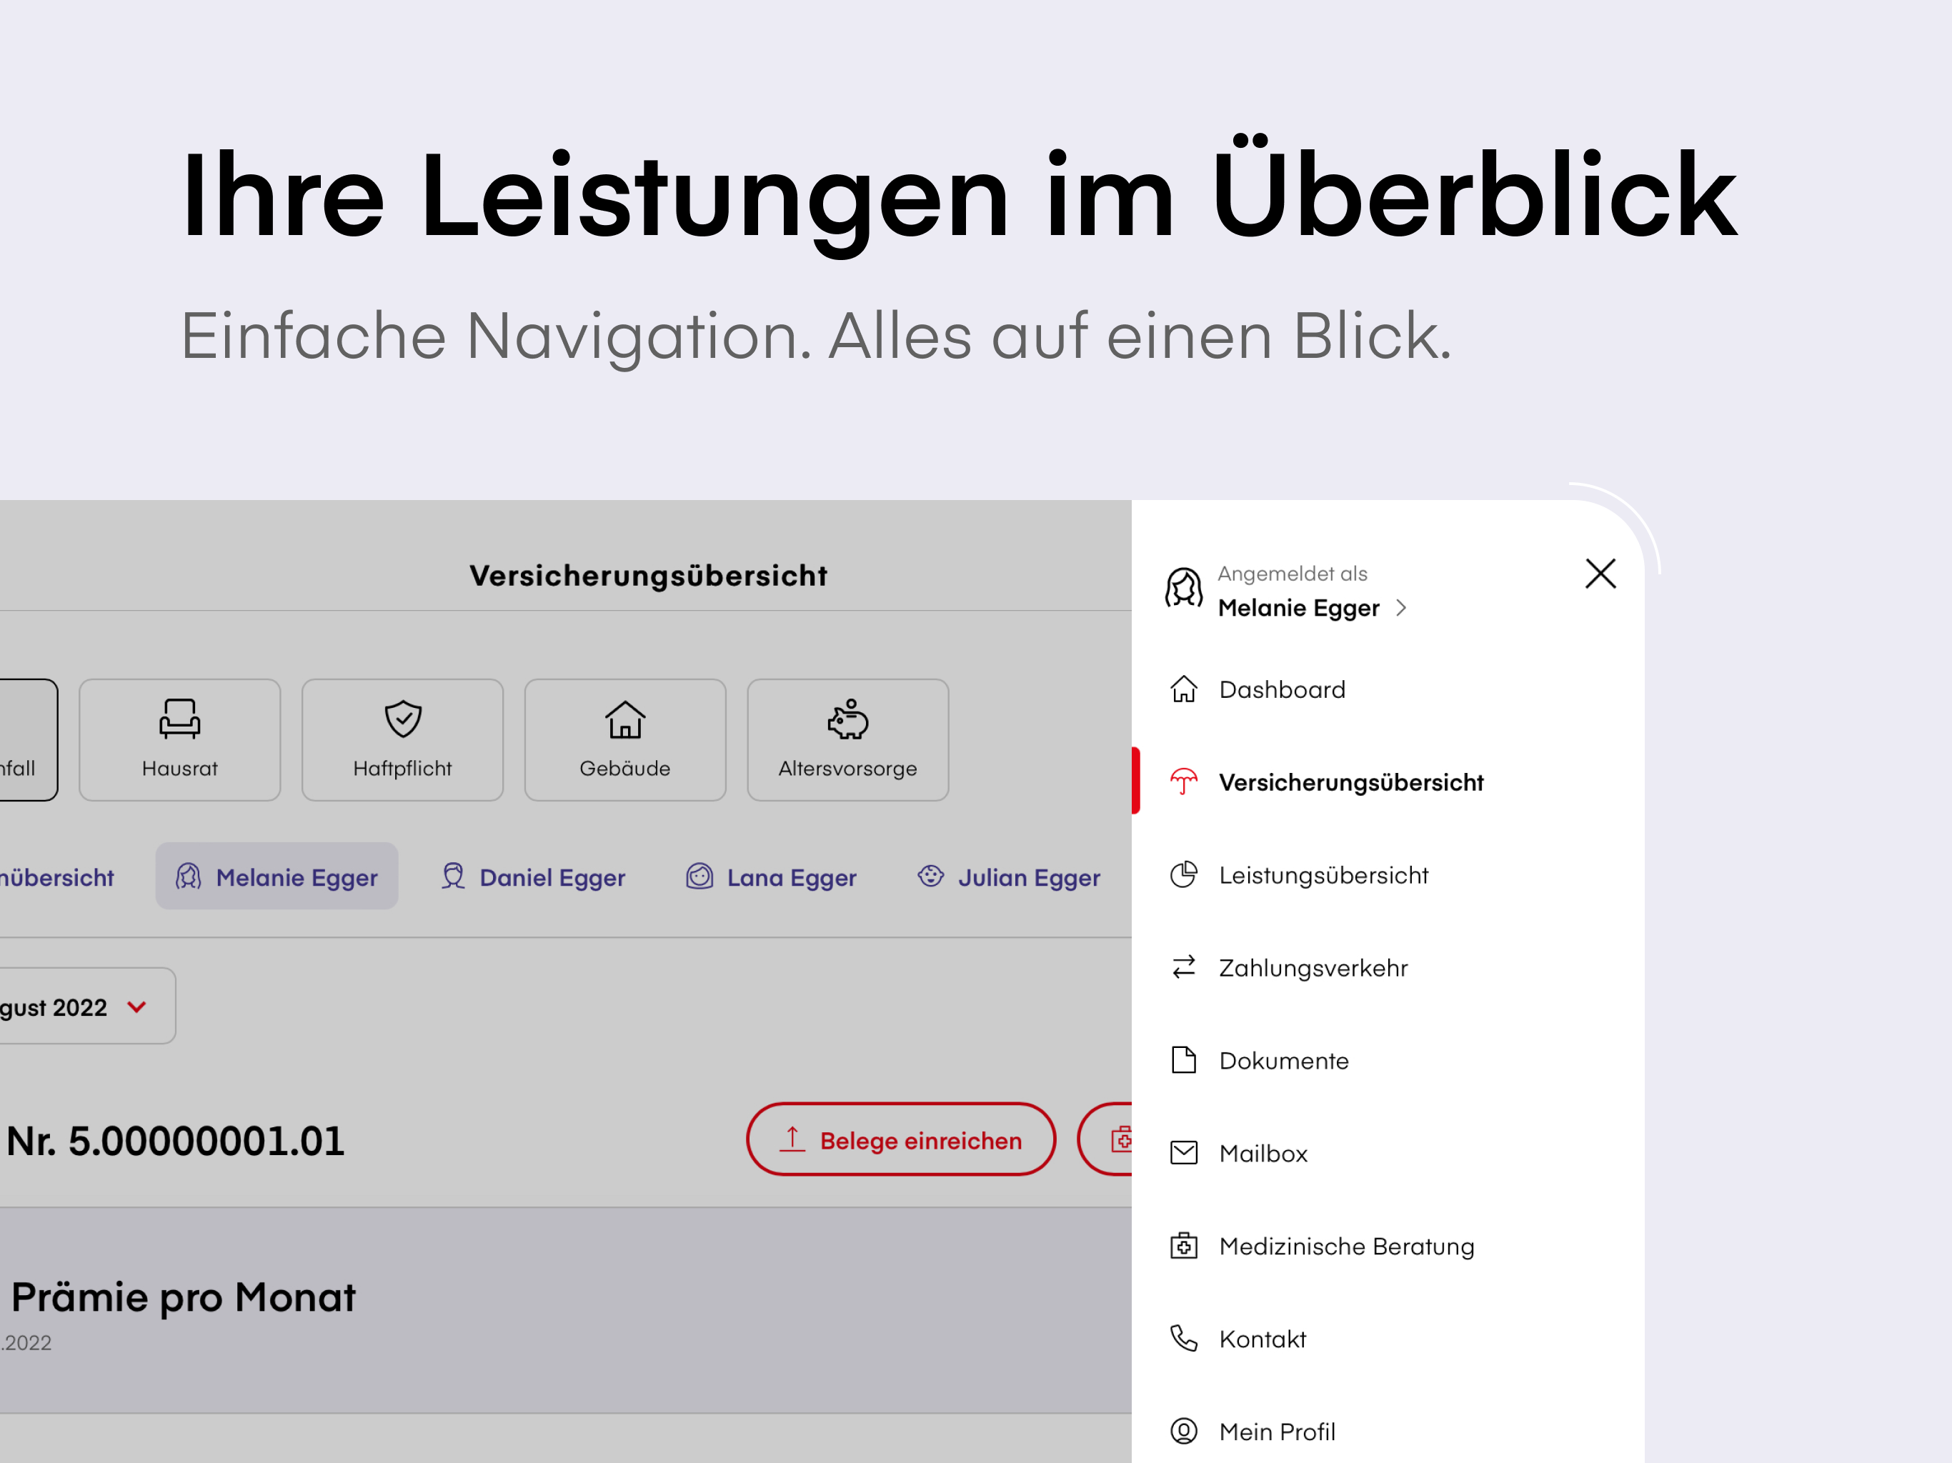Expand the August 2022 date dropdown

pyautogui.click(x=135, y=1007)
